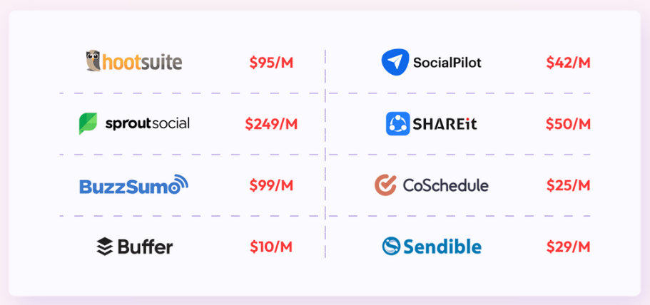This screenshot has height=305, width=650.
Task: Select the sproutsocial wordmark text
Action: [147, 124]
